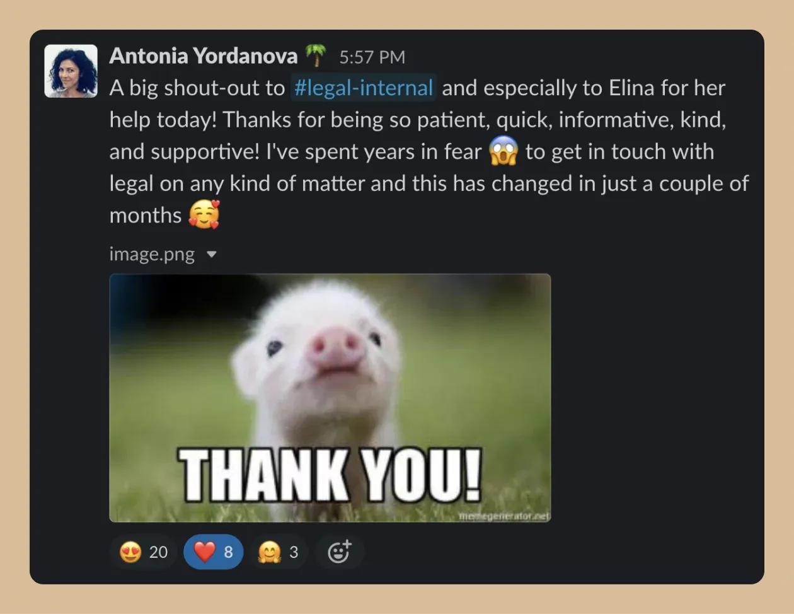Click the smiling face with hearts emoji
Screen dimensions: 794x614
tap(204, 214)
